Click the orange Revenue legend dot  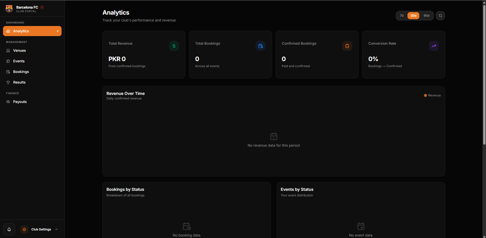425,95
